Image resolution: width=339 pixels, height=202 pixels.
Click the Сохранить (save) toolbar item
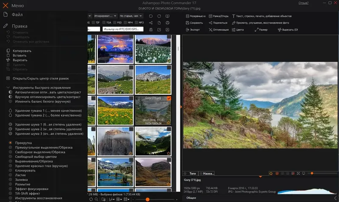tap(194, 23)
